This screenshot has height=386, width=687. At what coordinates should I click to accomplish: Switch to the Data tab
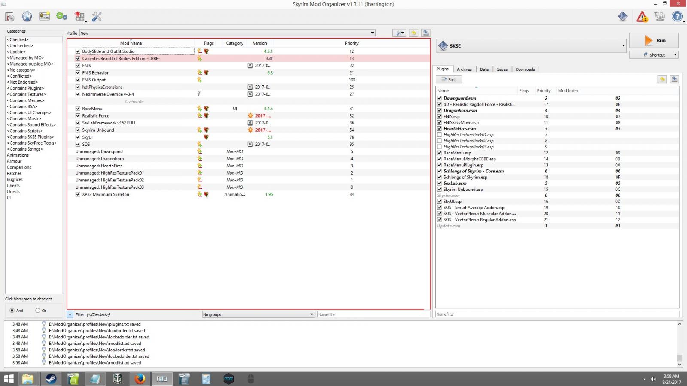point(484,69)
